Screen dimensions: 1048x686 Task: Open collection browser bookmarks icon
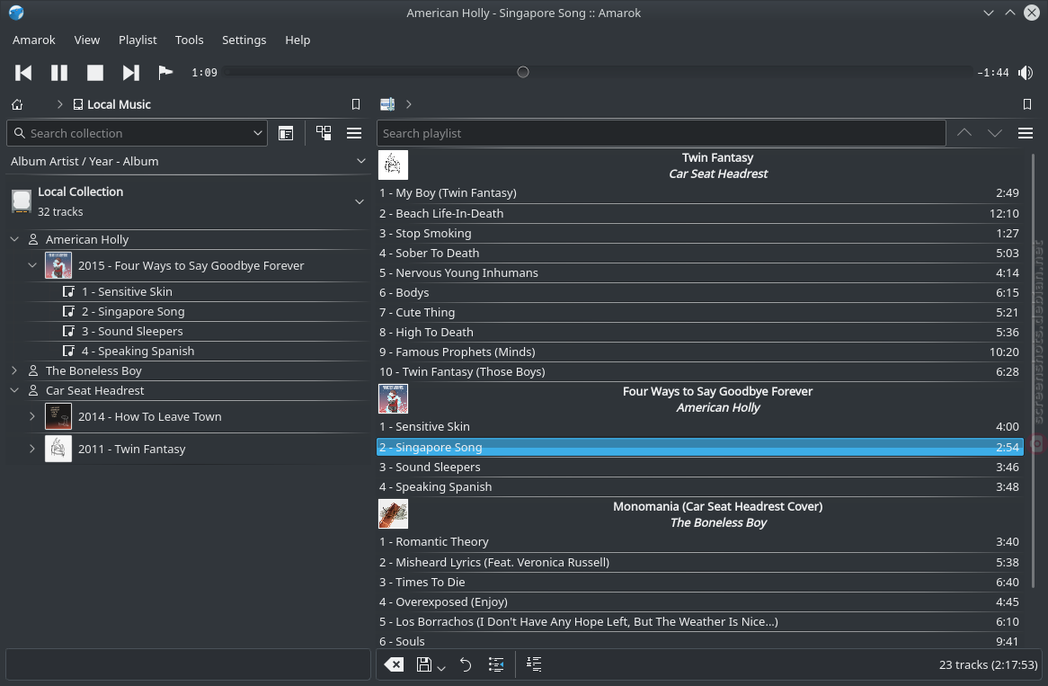pyautogui.click(x=356, y=104)
